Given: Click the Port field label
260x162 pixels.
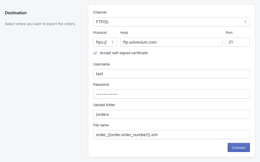Looking at the screenshot, I should coord(229,33).
